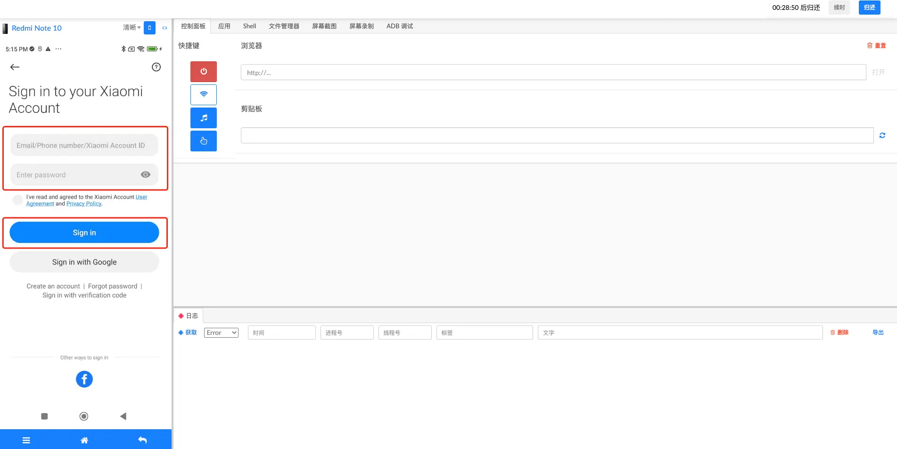Expand the 清晰 quality dropdown
The height and width of the screenshot is (449, 897).
(132, 28)
